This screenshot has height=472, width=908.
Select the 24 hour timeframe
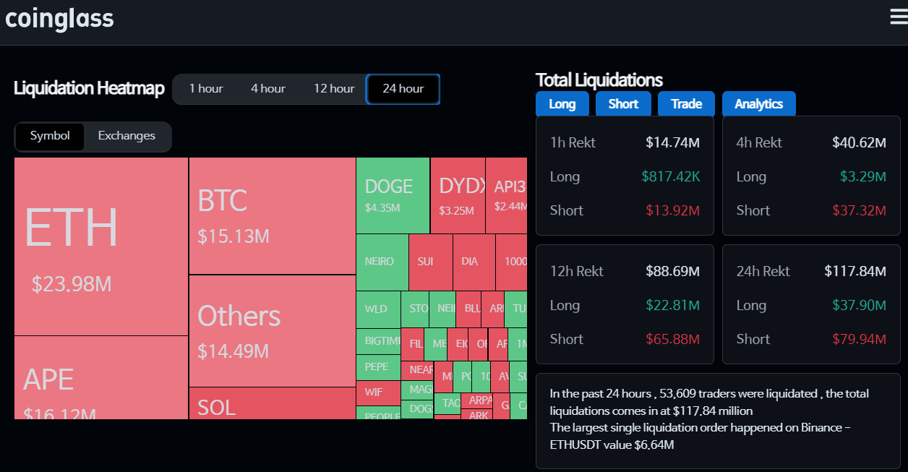point(403,89)
